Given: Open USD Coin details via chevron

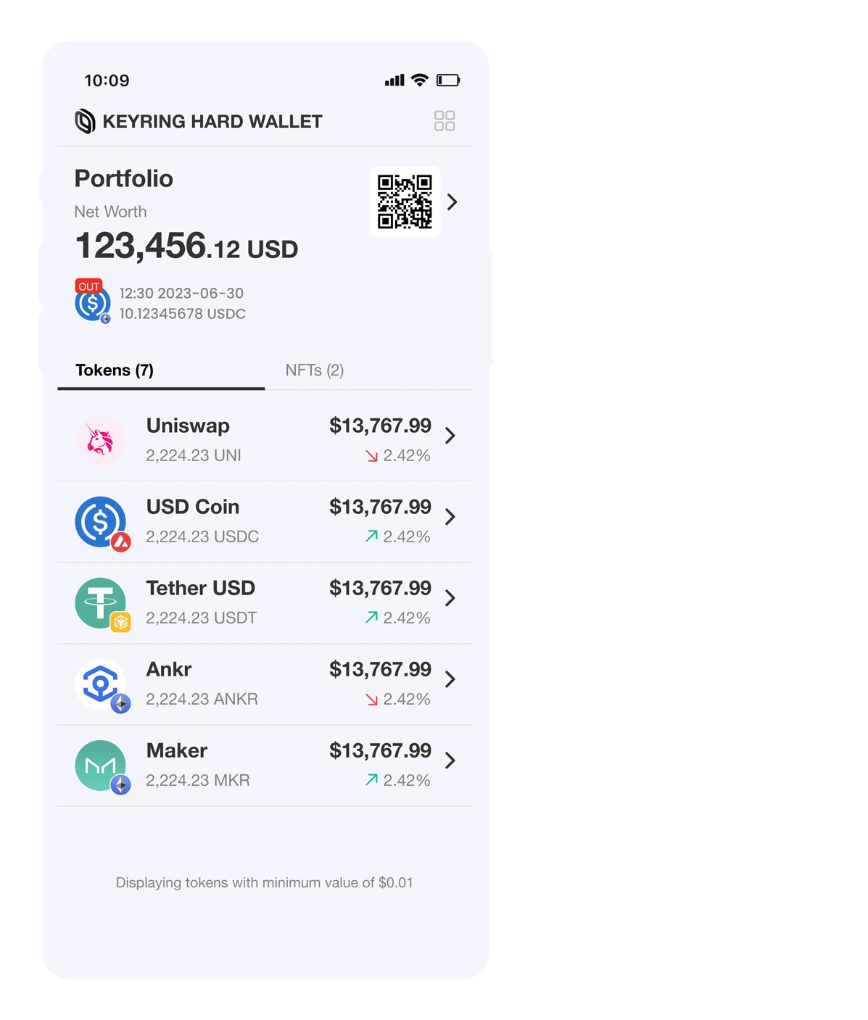Looking at the screenshot, I should (450, 517).
